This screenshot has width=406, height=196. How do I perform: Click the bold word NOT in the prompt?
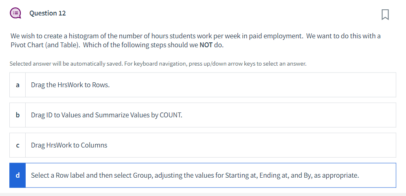[x=206, y=45]
